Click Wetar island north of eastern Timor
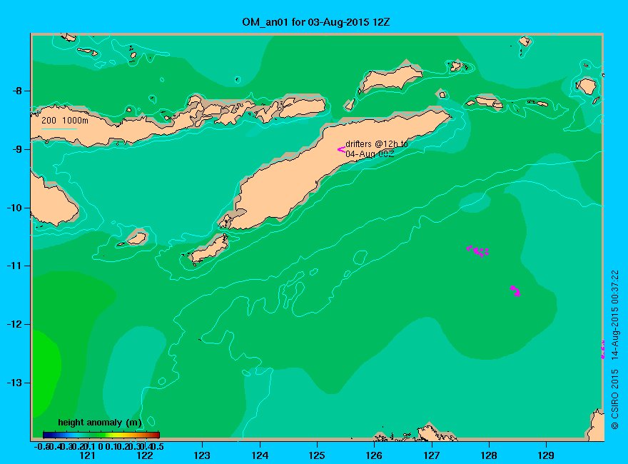Image resolution: width=628 pixels, height=464 pixels. click(x=390, y=78)
